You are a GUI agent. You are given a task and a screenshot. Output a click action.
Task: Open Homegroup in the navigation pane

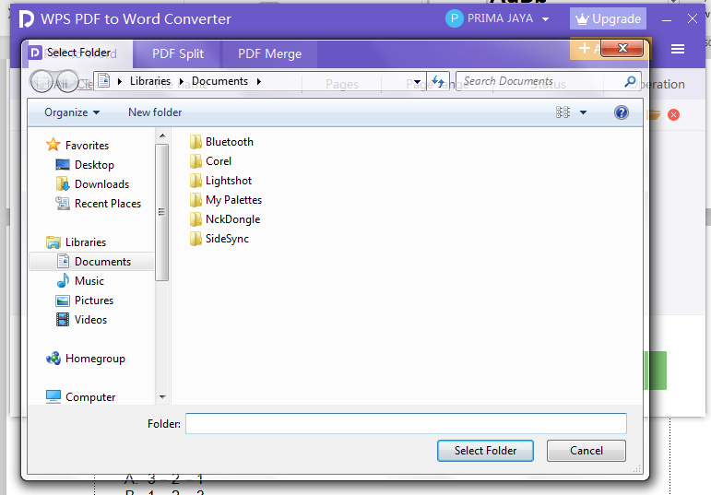click(x=86, y=359)
